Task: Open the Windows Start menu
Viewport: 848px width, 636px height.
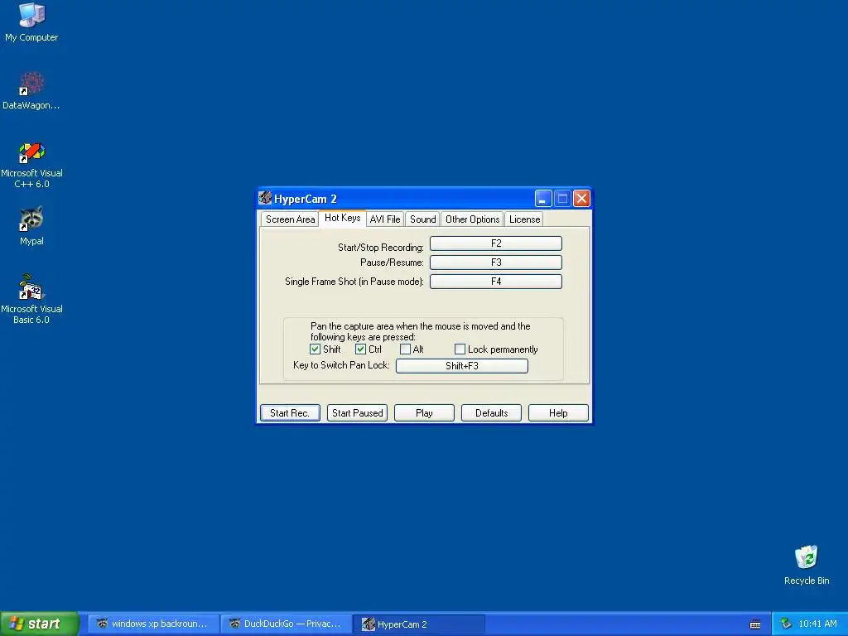Action: click(x=40, y=624)
